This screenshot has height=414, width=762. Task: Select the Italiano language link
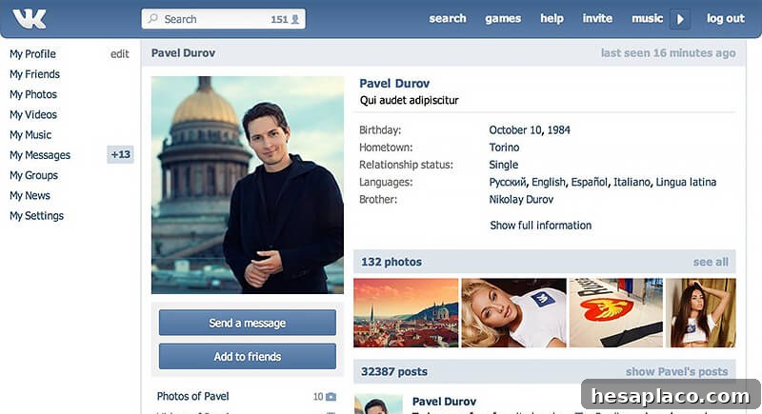[632, 182]
